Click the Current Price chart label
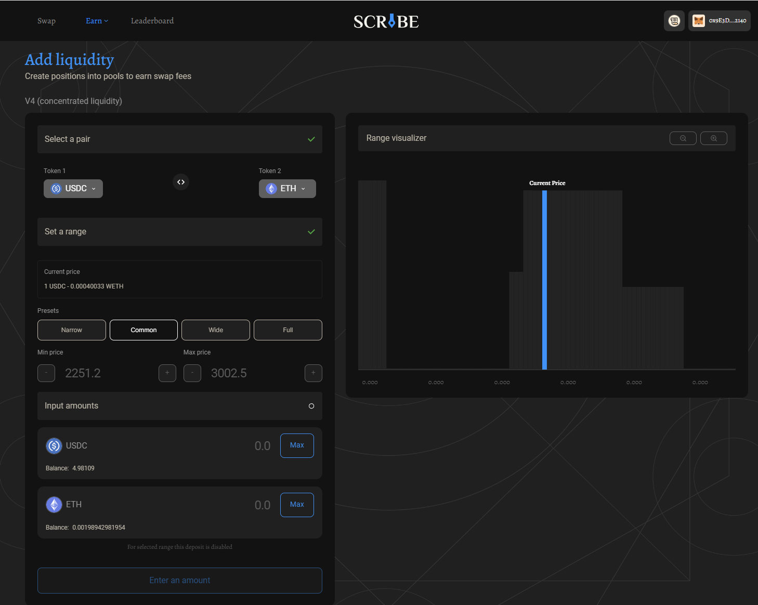 point(547,183)
